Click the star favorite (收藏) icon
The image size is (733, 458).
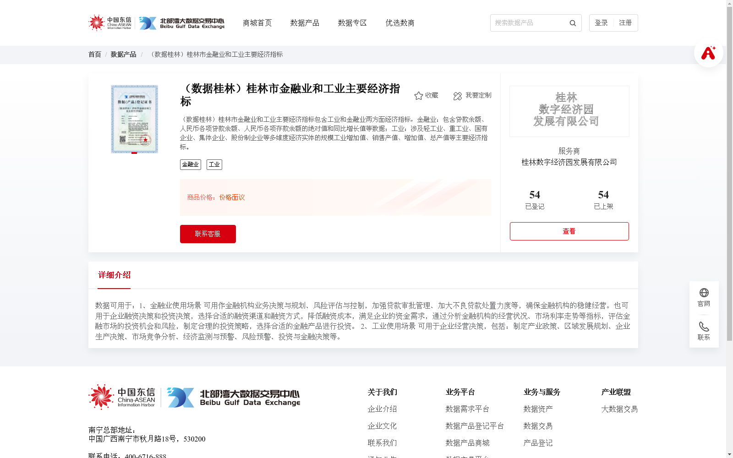[418, 95]
